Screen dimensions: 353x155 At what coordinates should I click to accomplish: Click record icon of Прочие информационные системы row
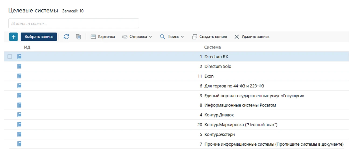pyautogui.click(x=19, y=144)
